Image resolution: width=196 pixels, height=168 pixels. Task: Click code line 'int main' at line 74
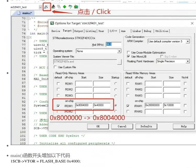(x=39, y=33)
